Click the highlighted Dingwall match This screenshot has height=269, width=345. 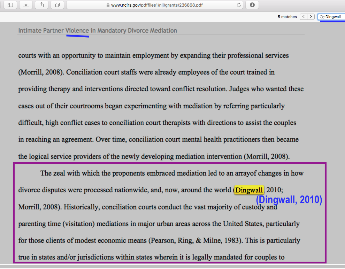pyautogui.click(x=249, y=190)
